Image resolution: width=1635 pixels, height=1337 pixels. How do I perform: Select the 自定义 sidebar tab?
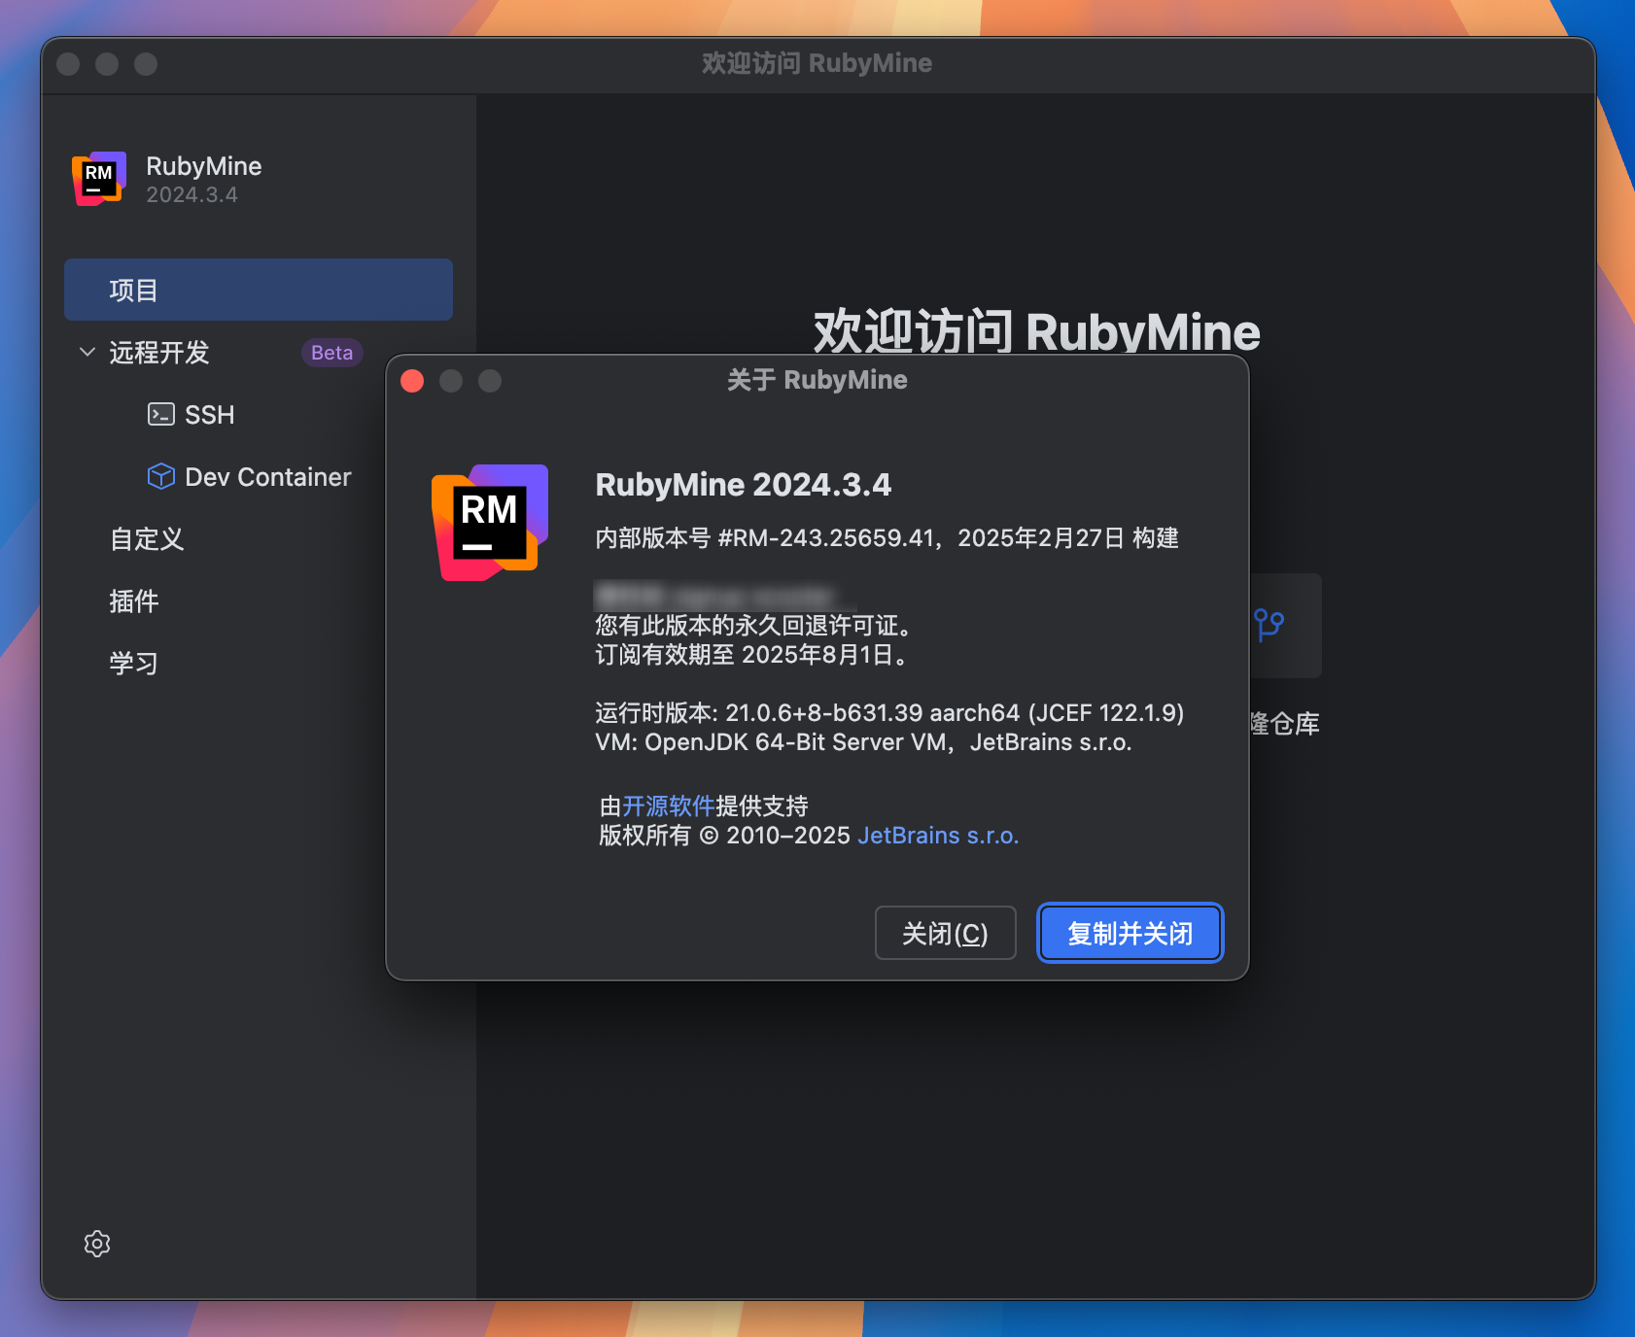(x=147, y=539)
